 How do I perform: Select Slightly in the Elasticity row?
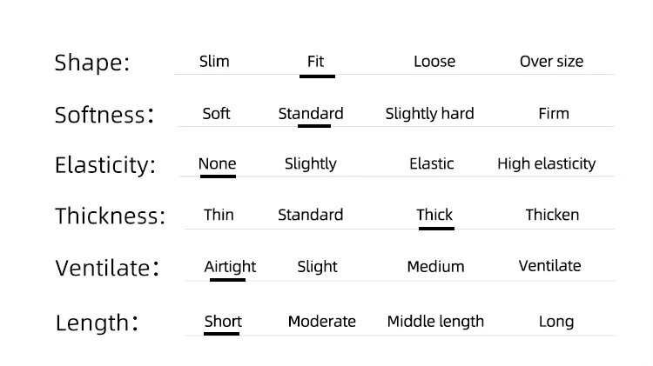(310, 163)
